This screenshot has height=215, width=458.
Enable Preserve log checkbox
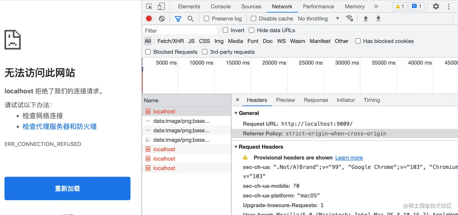pos(207,18)
